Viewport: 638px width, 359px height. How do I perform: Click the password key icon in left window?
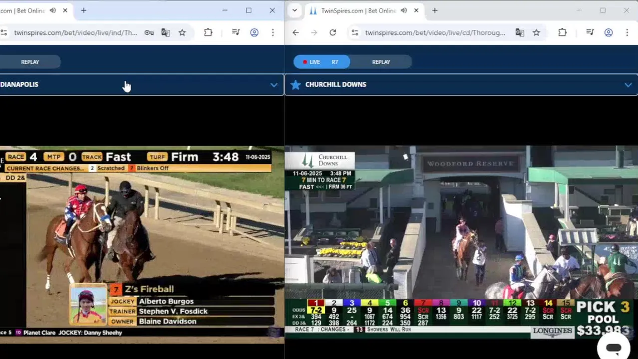pos(149,32)
